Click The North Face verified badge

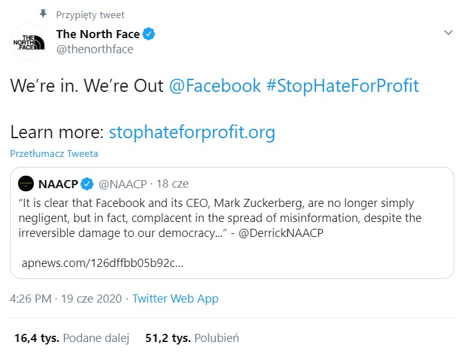[148, 34]
